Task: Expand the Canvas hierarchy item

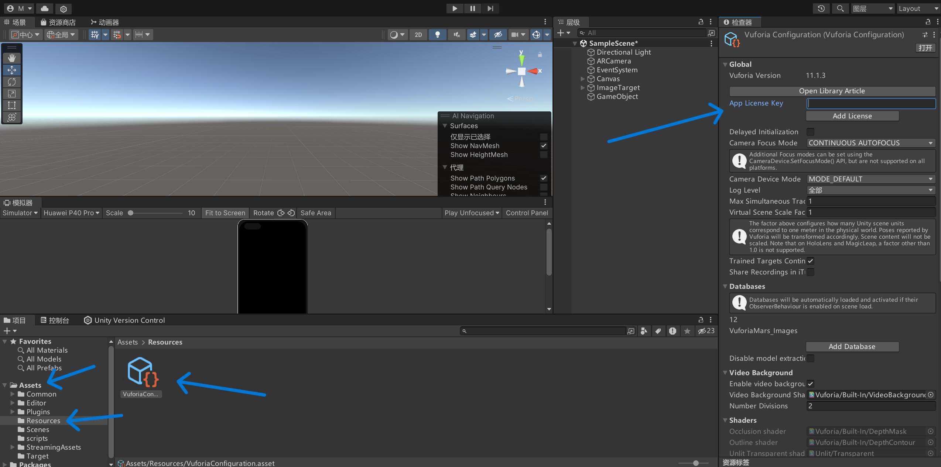Action: (583, 79)
